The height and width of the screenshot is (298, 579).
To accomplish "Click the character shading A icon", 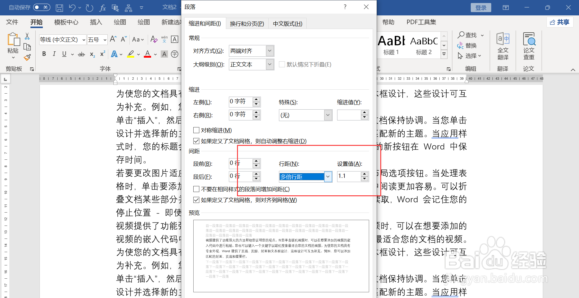I will click(x=164, y=54).
